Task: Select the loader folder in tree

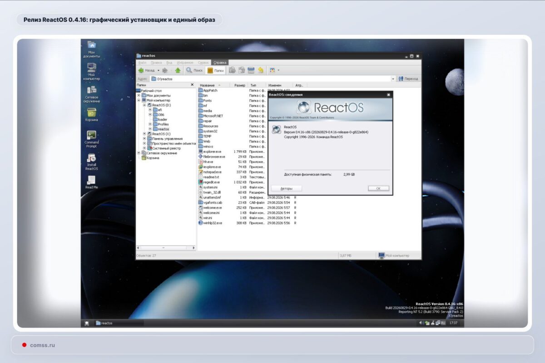Action: pyautogui.click(x=159, y=119)
